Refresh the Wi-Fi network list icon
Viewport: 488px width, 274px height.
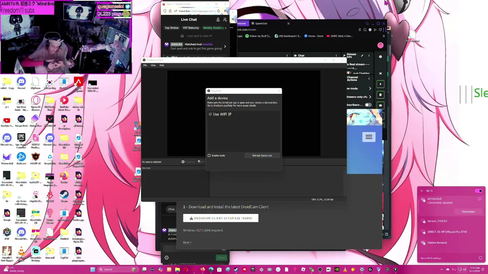tap(480, 258)
